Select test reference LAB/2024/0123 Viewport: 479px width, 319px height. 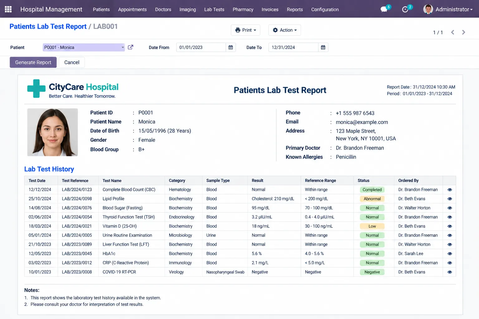(x=77, y=190)
